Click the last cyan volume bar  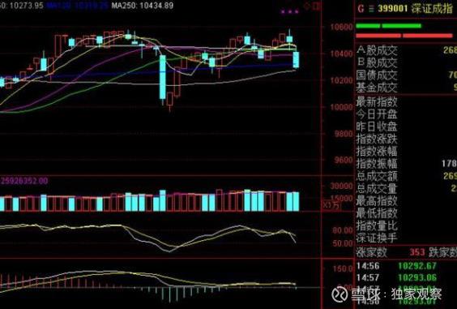pos(296,201)
